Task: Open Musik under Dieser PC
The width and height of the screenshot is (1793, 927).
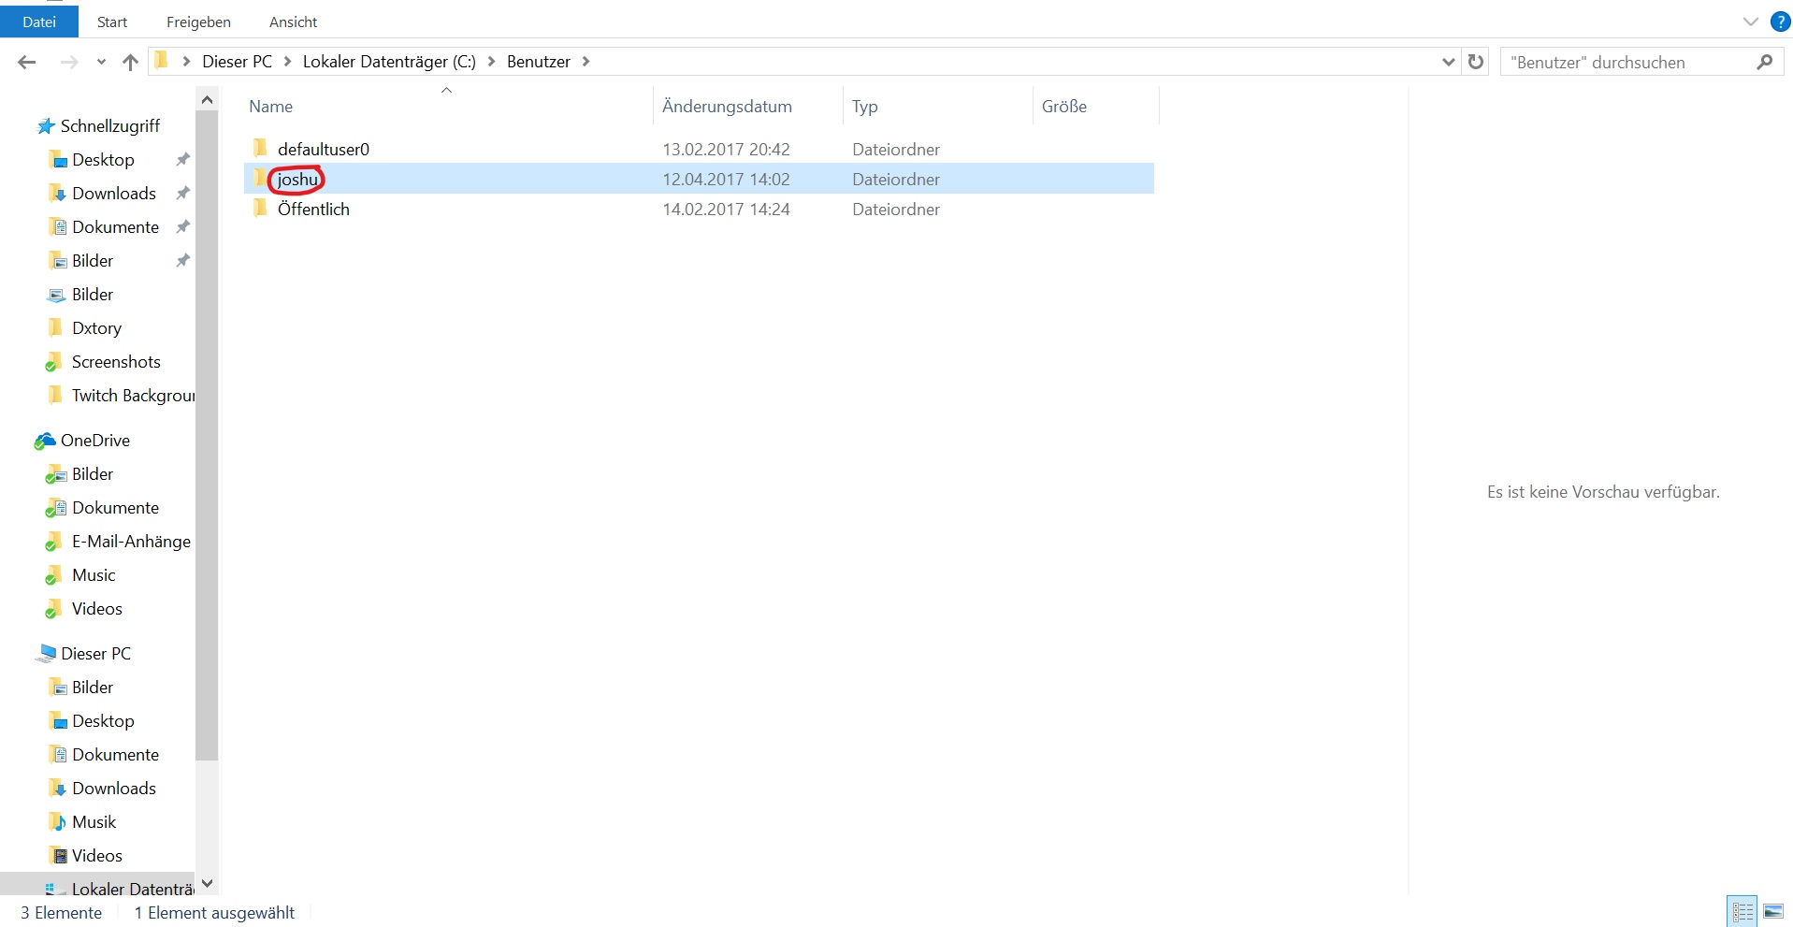Action: pos(94,821)
